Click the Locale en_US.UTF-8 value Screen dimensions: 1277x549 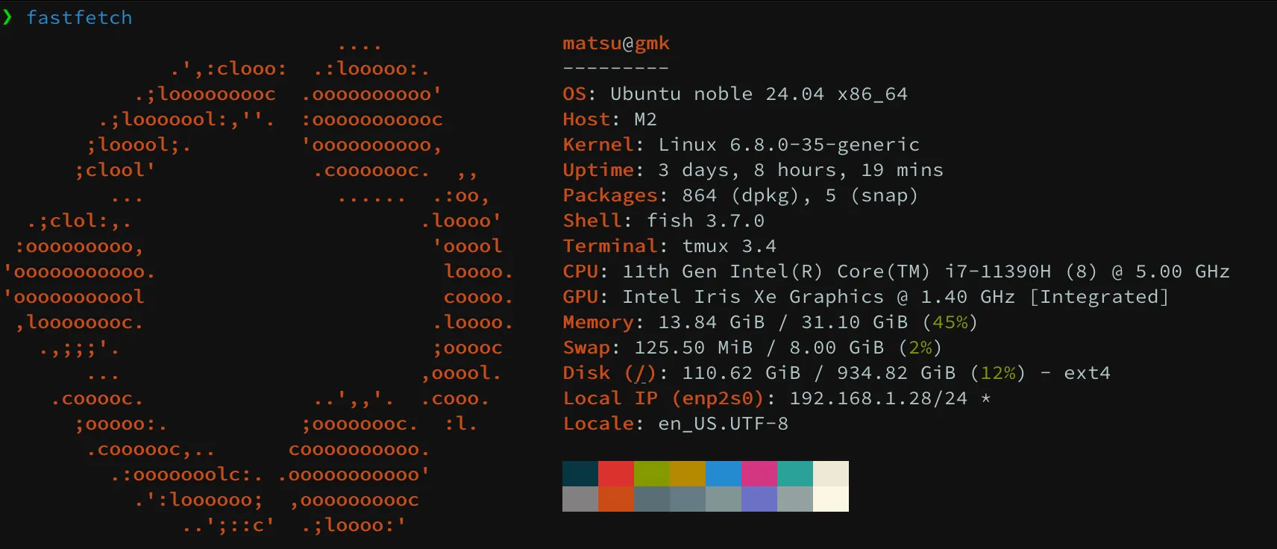click(723, 424)
